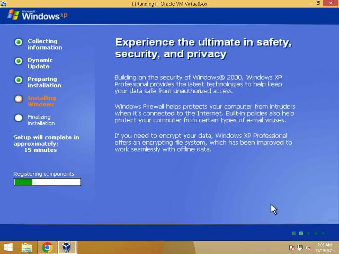Image resolution: width=339 pixels, height=254 pixels.
Task: Click the Preparing installation step bullet
Action: 19,80
